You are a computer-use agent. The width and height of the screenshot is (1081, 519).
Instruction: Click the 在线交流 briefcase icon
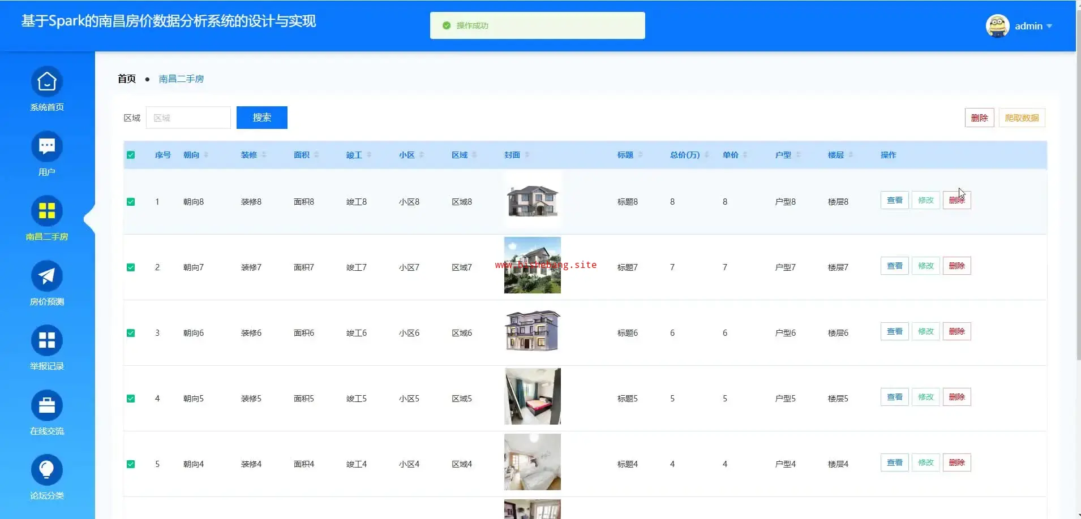point(46,405)
